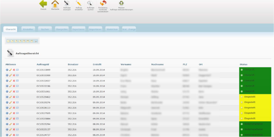Delete order OC10532657 with red X
The height and width of the screenshot is (137, 274).
click(14, 81)
